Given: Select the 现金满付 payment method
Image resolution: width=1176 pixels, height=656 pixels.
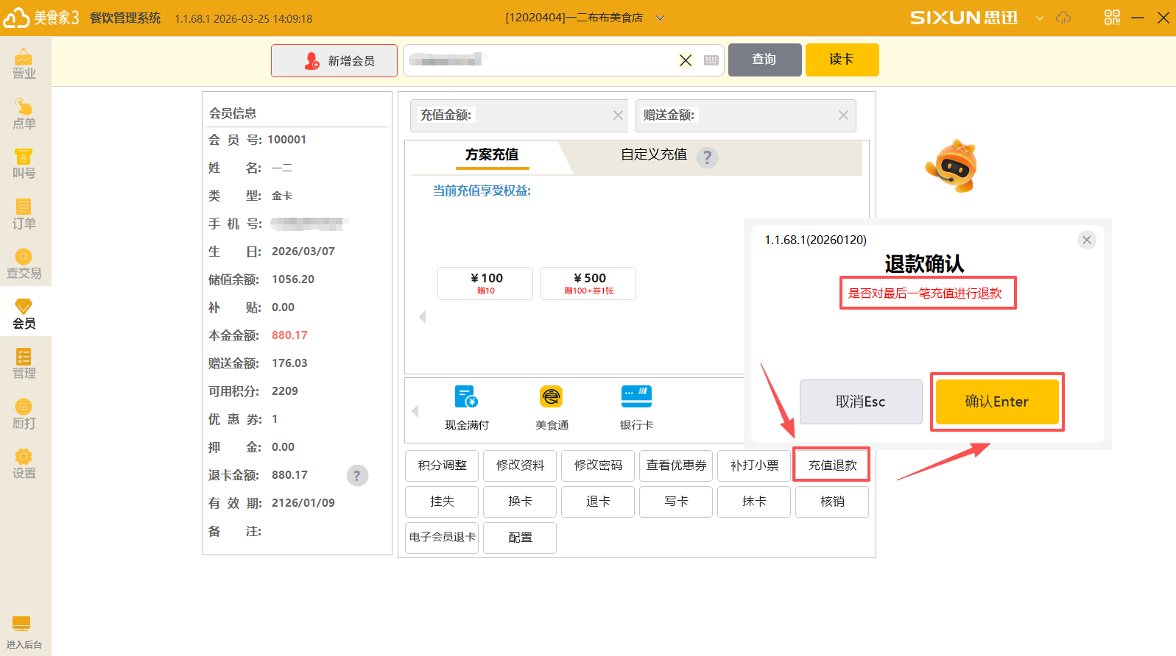Looking at the screenshot, I should pos(466,408).
